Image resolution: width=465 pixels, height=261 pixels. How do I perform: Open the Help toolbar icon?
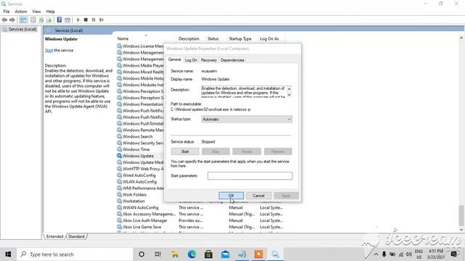tap(60, 20)
